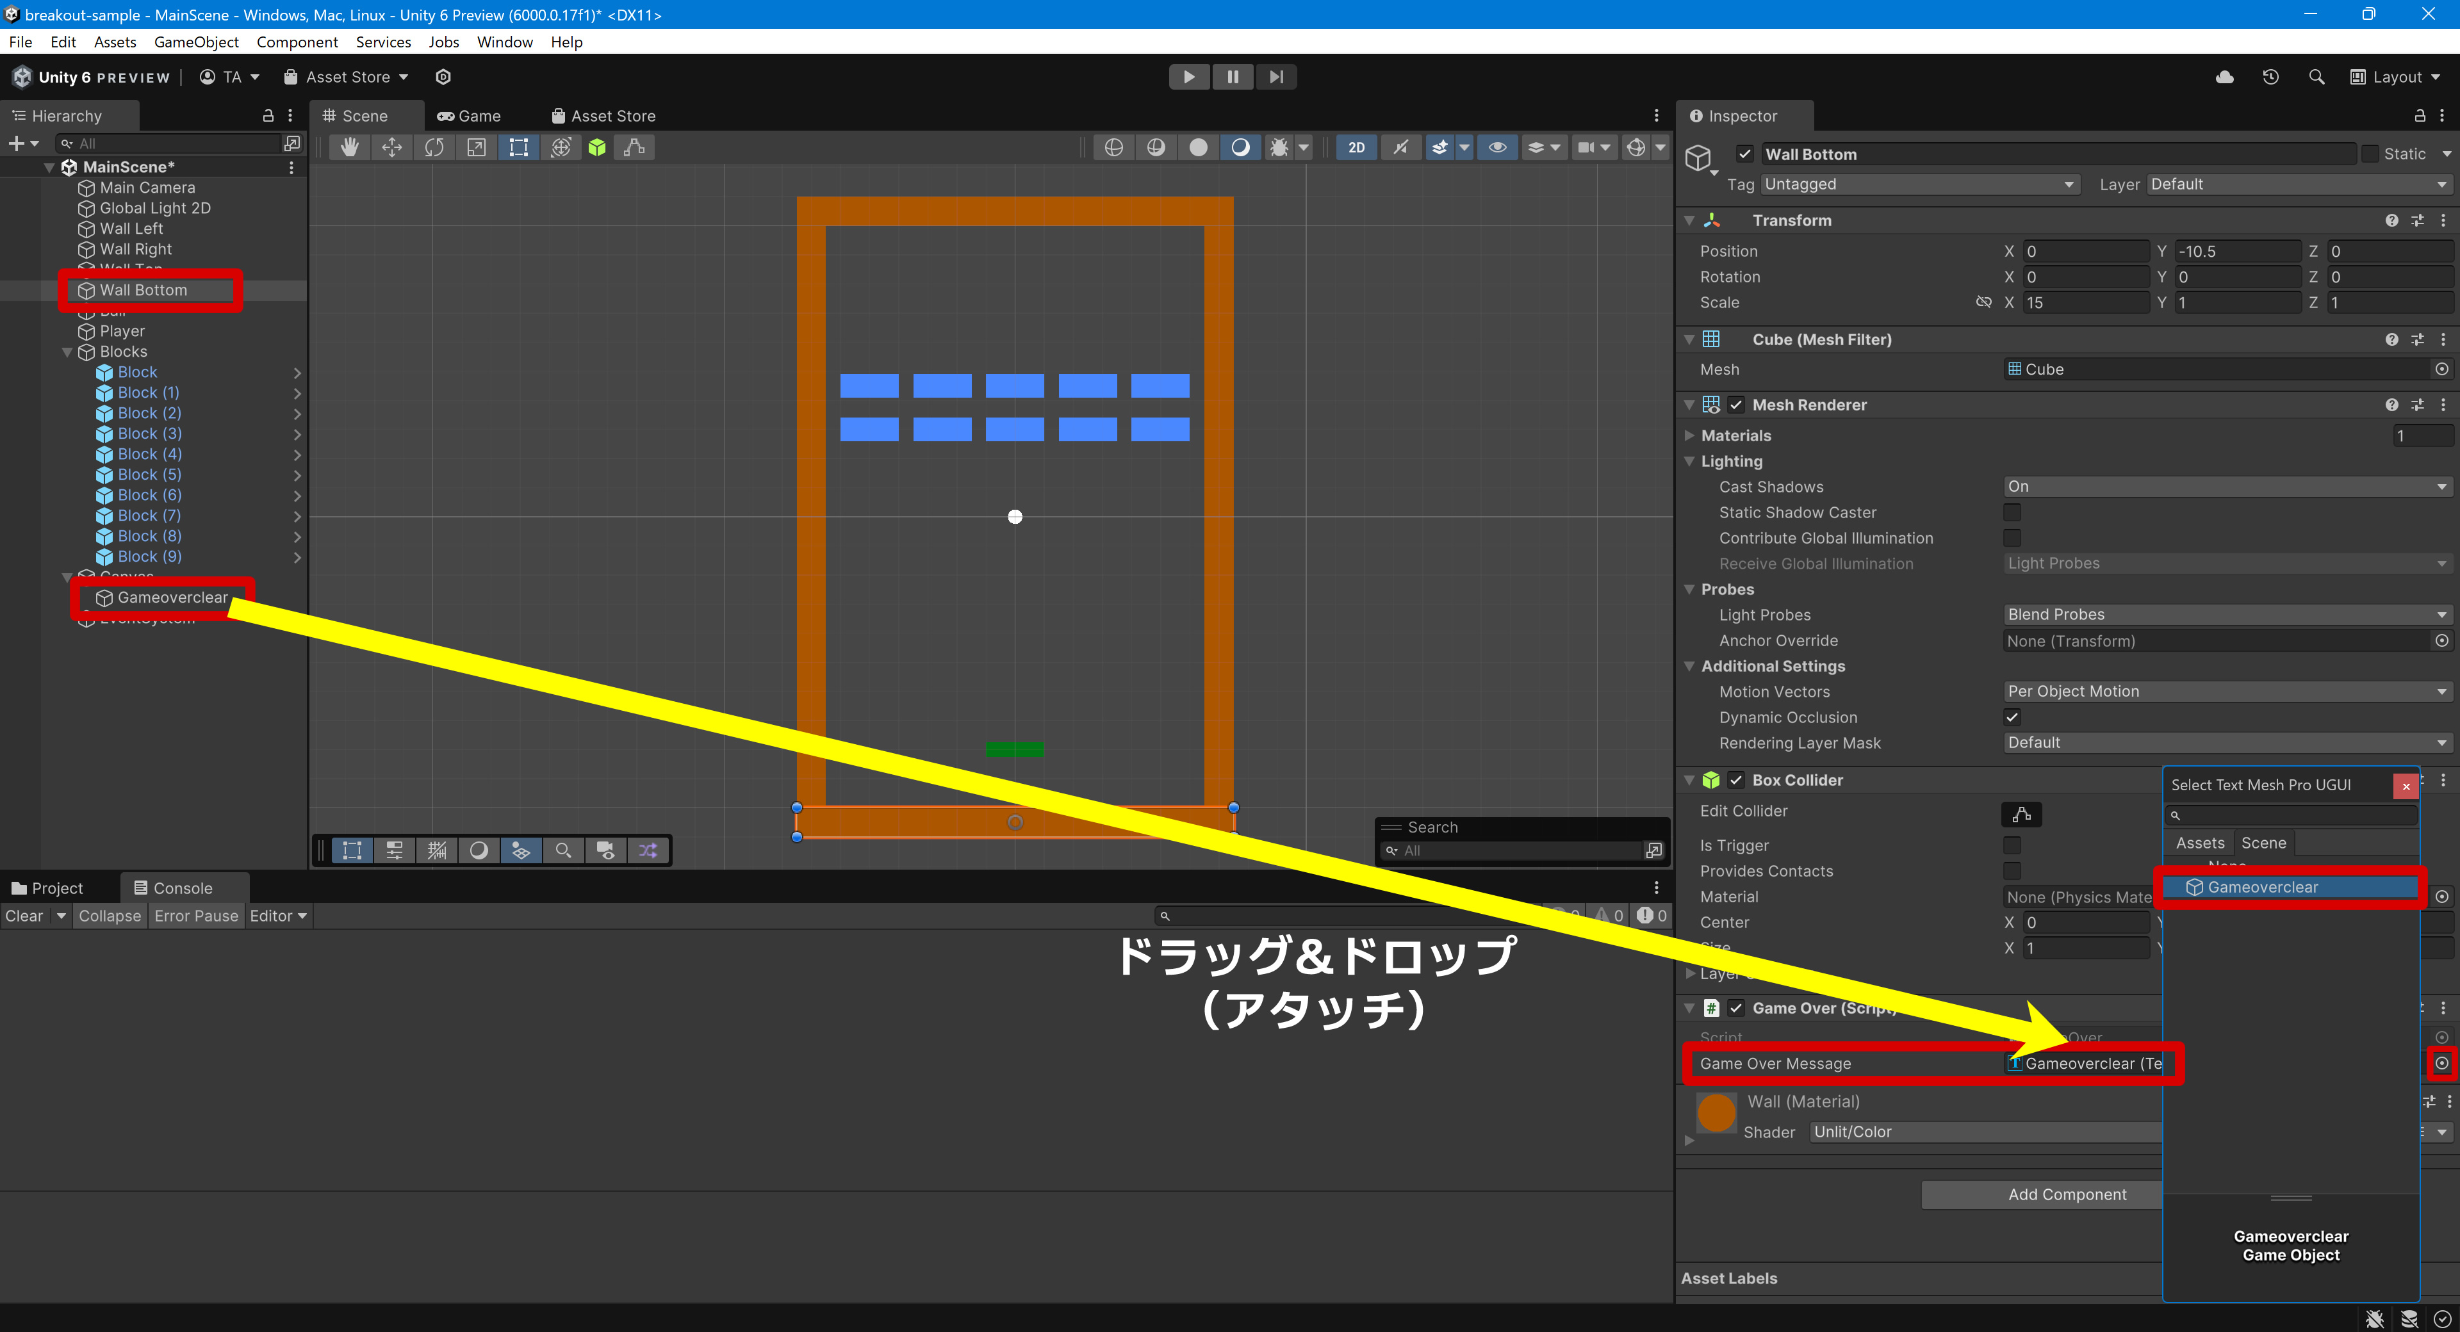Click the green cube custom tools icon

coord(597,147)
